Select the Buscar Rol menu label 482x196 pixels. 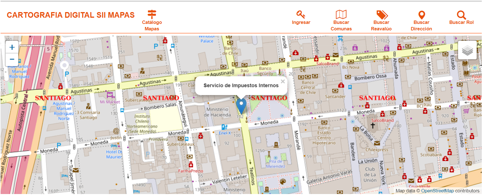click(x=461, y=22)
